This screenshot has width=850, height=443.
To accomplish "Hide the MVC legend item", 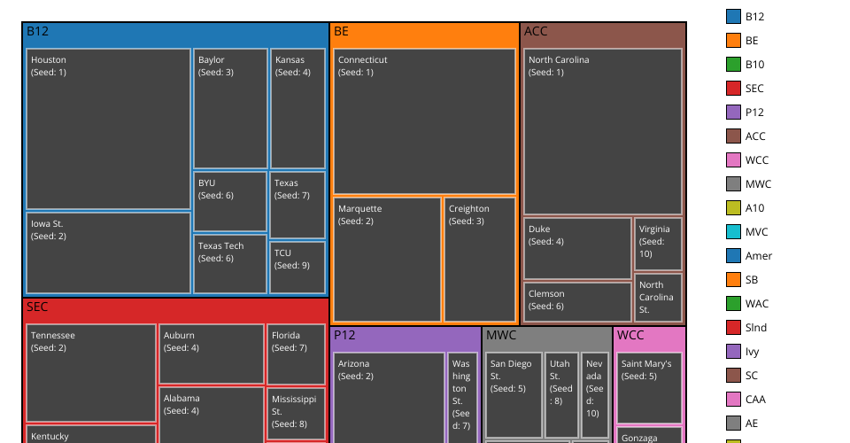I will click(x=756, y=232).
